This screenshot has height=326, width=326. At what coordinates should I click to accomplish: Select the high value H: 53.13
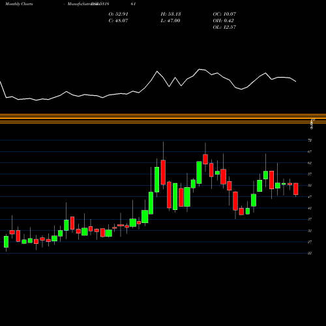tap(171, 14)
